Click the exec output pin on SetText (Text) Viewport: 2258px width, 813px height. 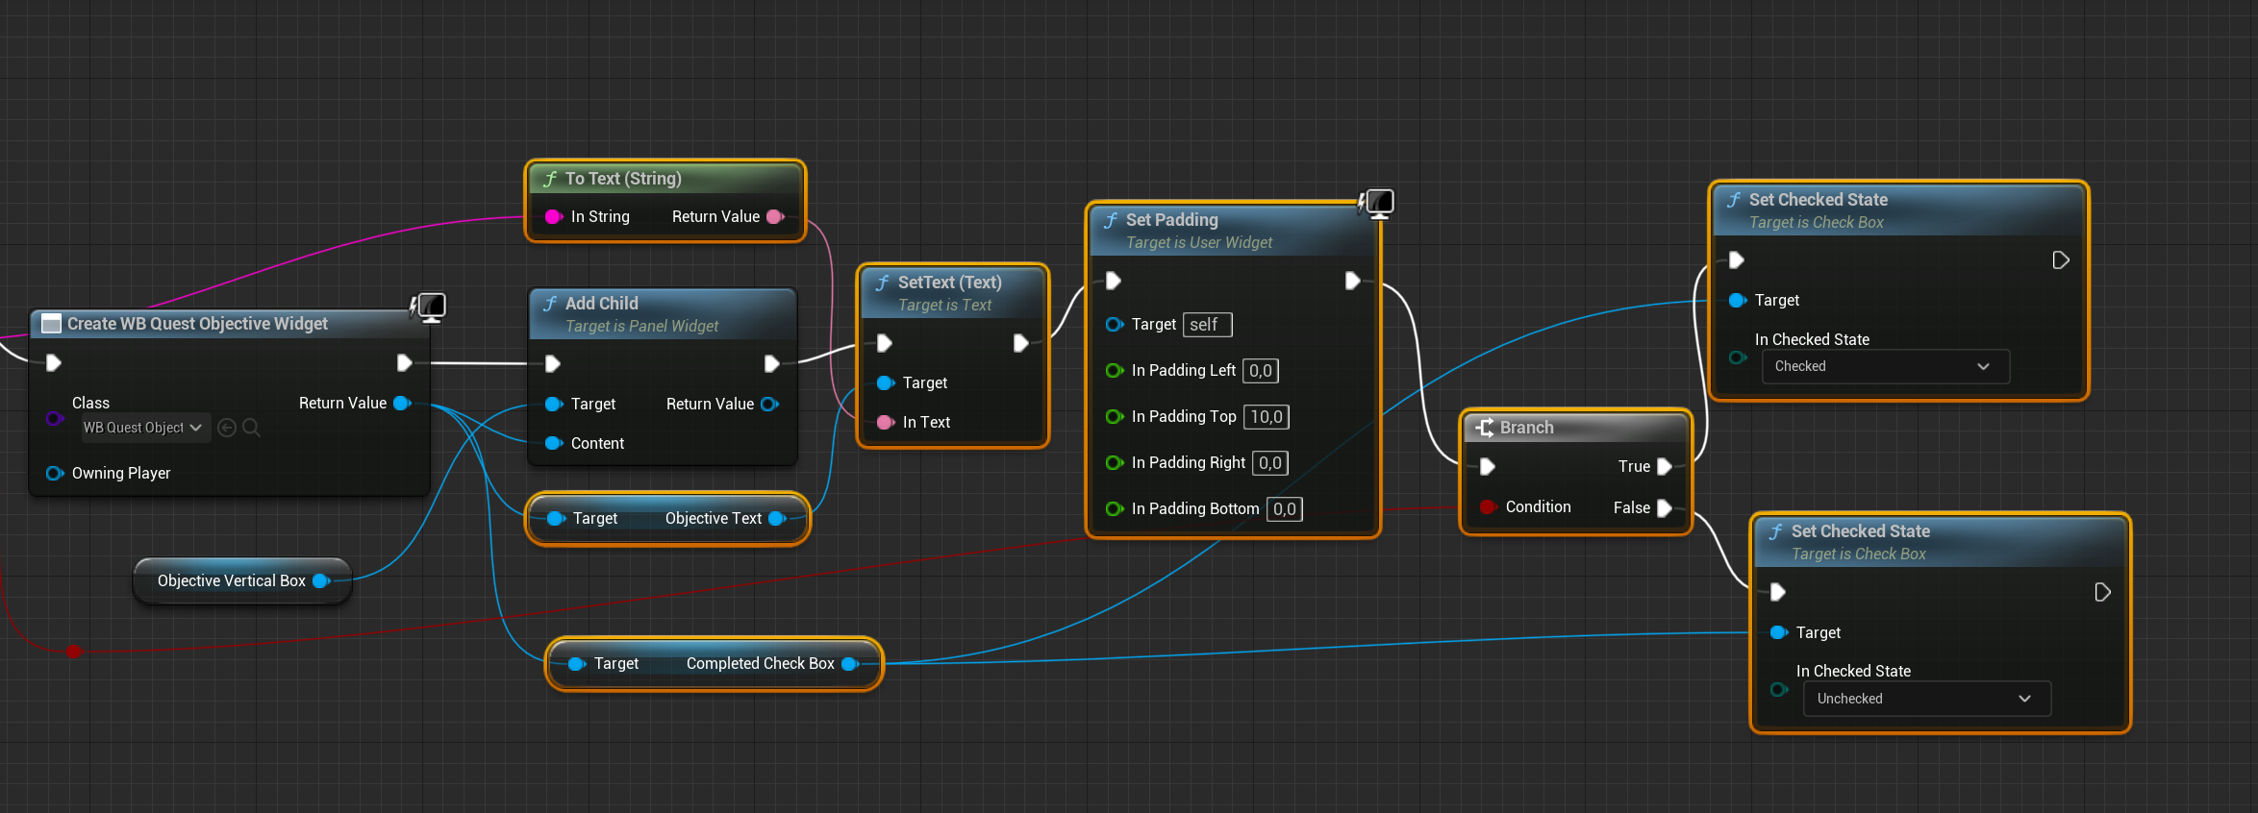(x=1021, y=343)
